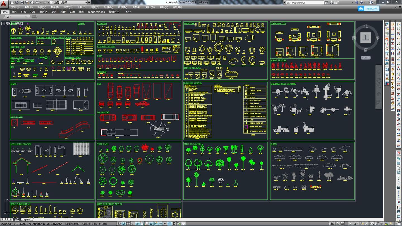Toggle Polar Tracking in status bar

click(x=137, y=223)
